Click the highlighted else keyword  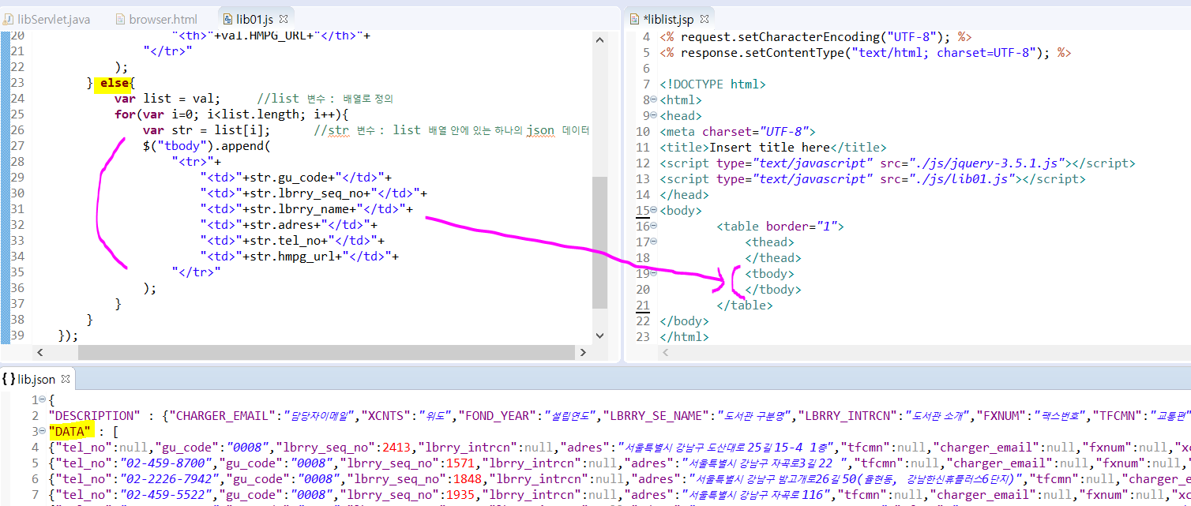tap(114, 83)
